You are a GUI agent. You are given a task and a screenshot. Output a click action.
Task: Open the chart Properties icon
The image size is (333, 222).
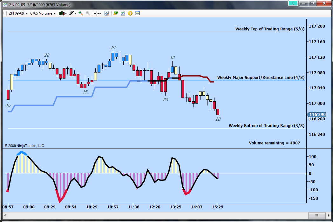tap(138, 13)
